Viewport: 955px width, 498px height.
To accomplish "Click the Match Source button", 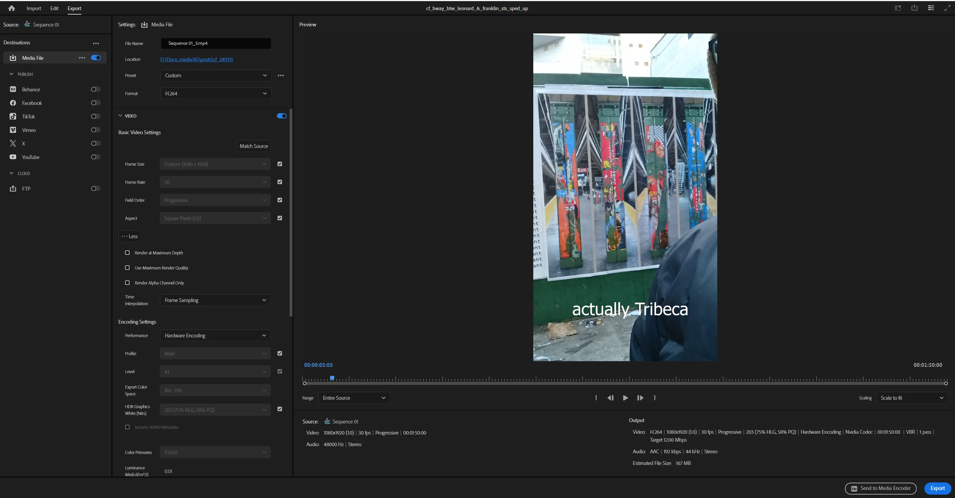I will click(254, 146).
